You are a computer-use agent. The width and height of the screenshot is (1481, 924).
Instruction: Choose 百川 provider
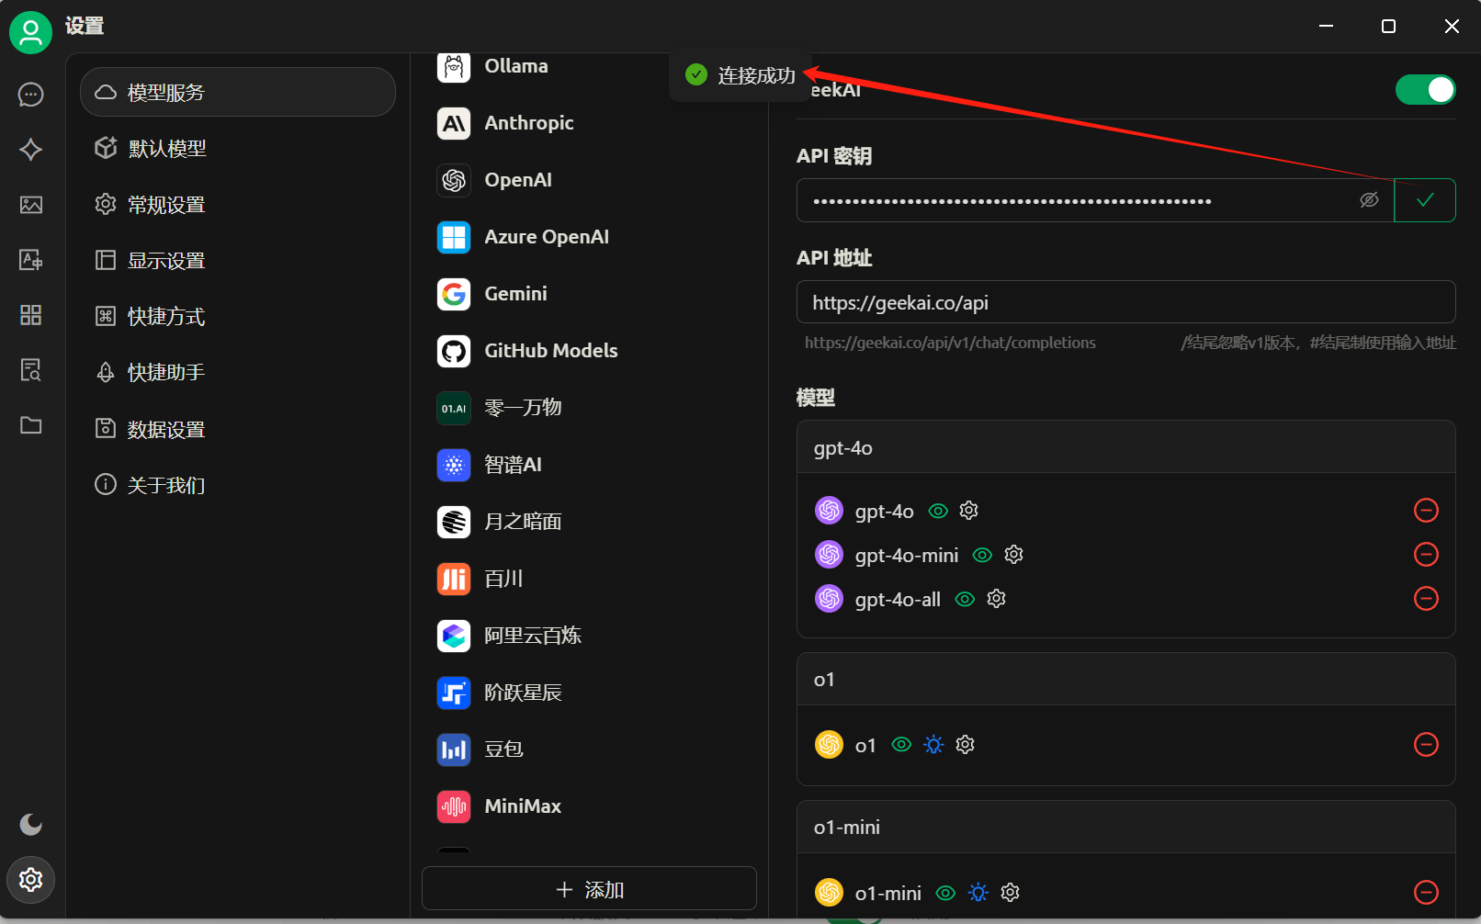[589, 579]
